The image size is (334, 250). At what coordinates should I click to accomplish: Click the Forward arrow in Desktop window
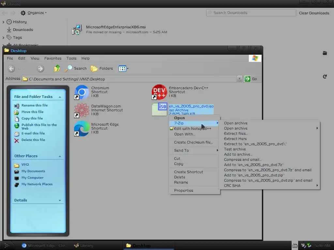point(40,69)
